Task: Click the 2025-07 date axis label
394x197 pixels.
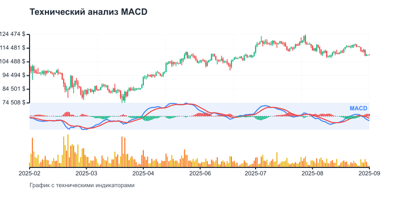Action: tap(256, 173)
